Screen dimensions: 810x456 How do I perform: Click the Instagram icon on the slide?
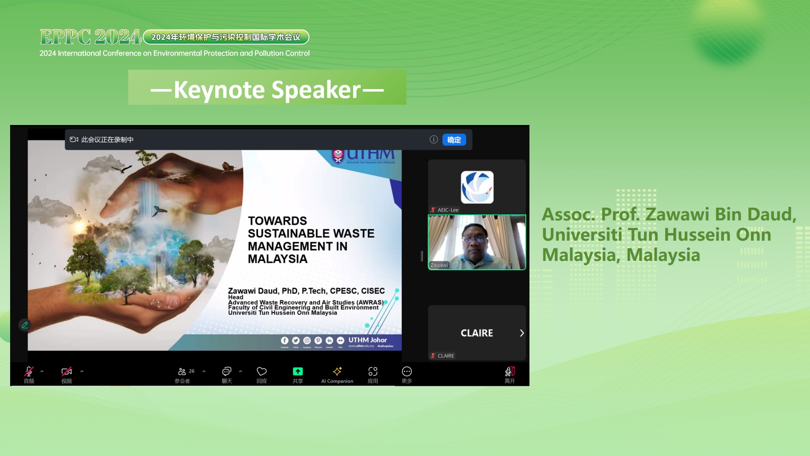(x=307, y=340)
